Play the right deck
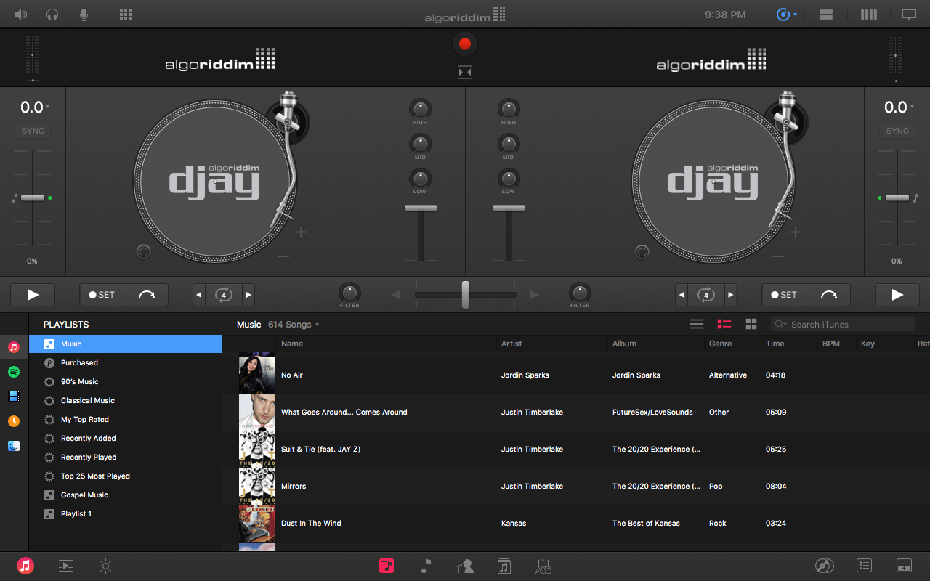 pos(897,295)
